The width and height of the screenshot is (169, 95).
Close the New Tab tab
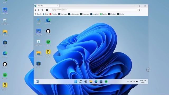click(x=58, y=6)
